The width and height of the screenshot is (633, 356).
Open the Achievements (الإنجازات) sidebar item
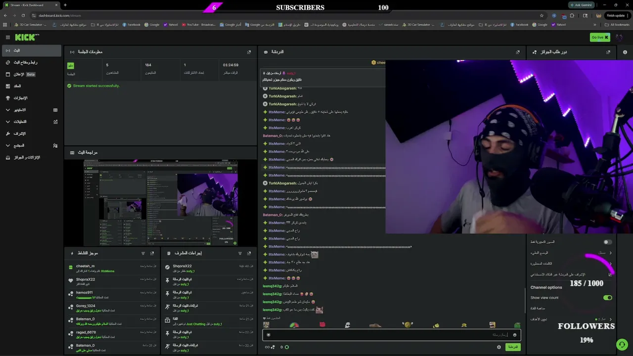(32, 98)
